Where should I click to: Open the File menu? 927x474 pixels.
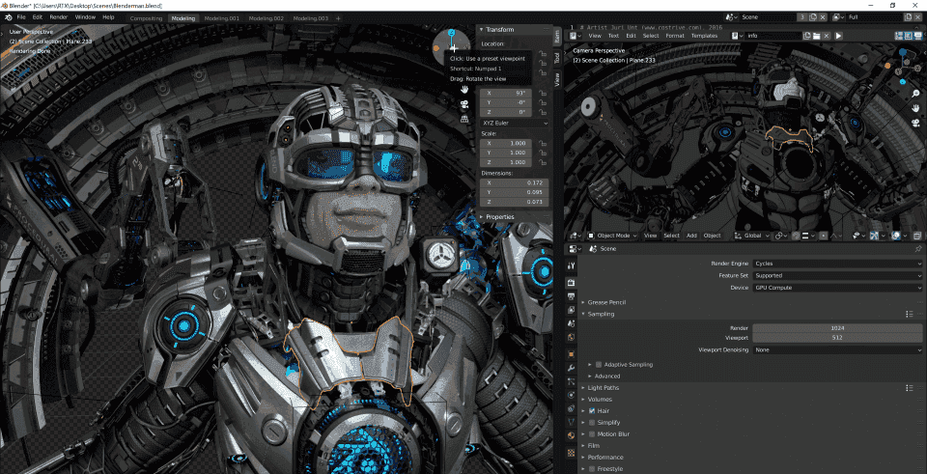coord(21,17)
